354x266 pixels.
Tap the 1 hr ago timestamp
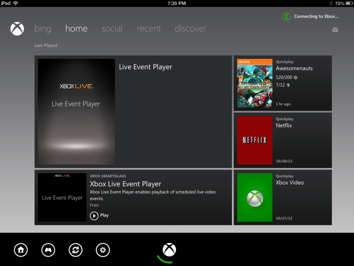tap(283, 104)
